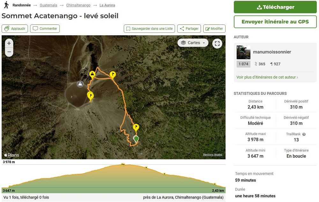Image resolution: width=319 pixels, height=202 pixels.
Task: Applaud this trail with Applaudir
Action: (15, 29)
